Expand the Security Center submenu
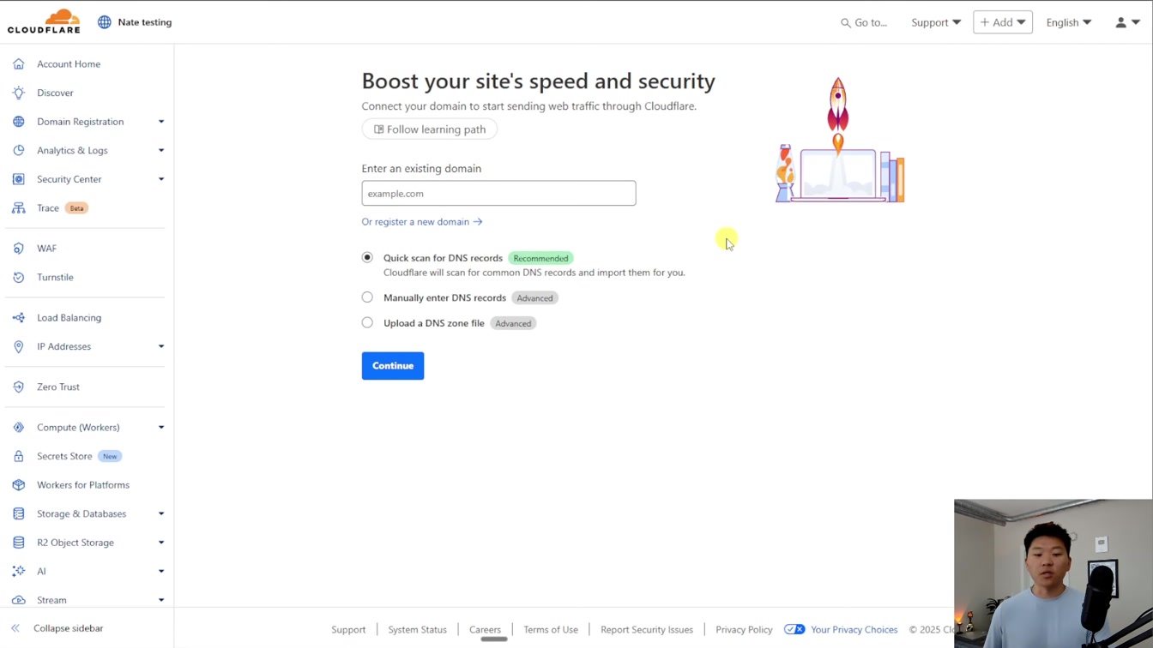This screenshot has width=1153, height=648. click(x=160, y=179)
